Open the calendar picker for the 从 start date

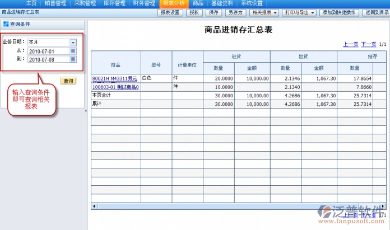click(x=73, y=51)
